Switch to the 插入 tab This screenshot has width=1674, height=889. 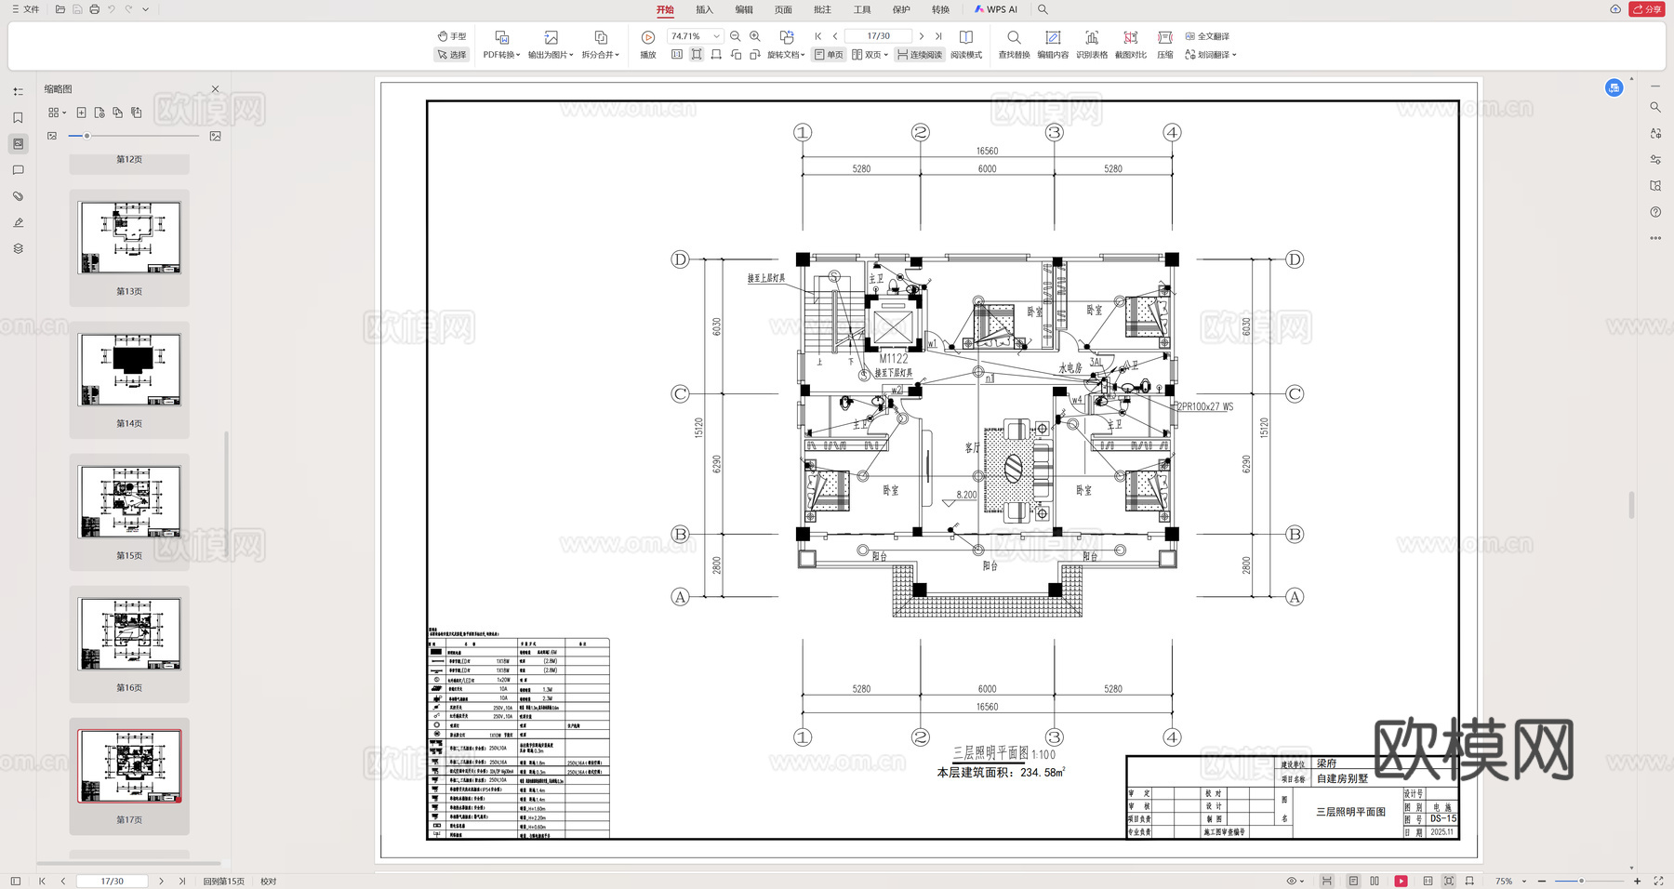tap(704, 9)
